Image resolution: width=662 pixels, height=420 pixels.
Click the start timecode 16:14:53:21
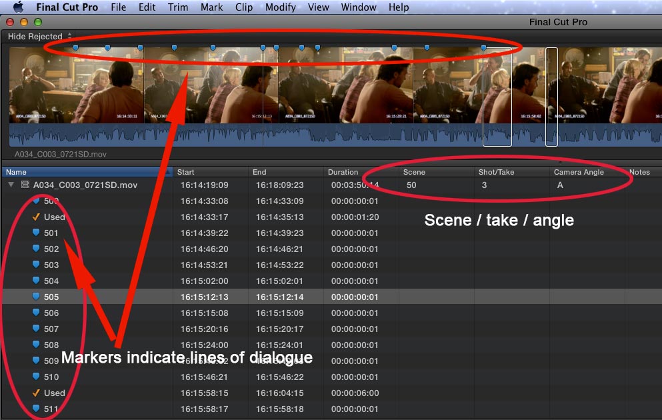[x=205, y=265]
